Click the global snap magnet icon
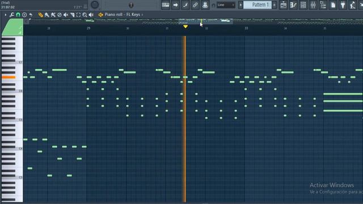This screenshot has width=363, height=204. click(x=213, y=5)
